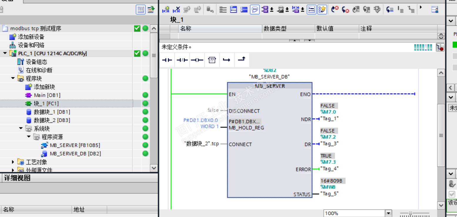Image resolution: width=457 pixels, height=217 pixels.
Task: Click green checkmark on PLC_1 row
Action: point(137,53)
